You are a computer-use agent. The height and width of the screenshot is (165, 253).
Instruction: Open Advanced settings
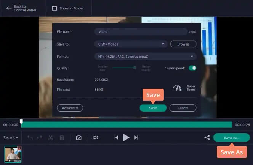(x=70, y=108)
